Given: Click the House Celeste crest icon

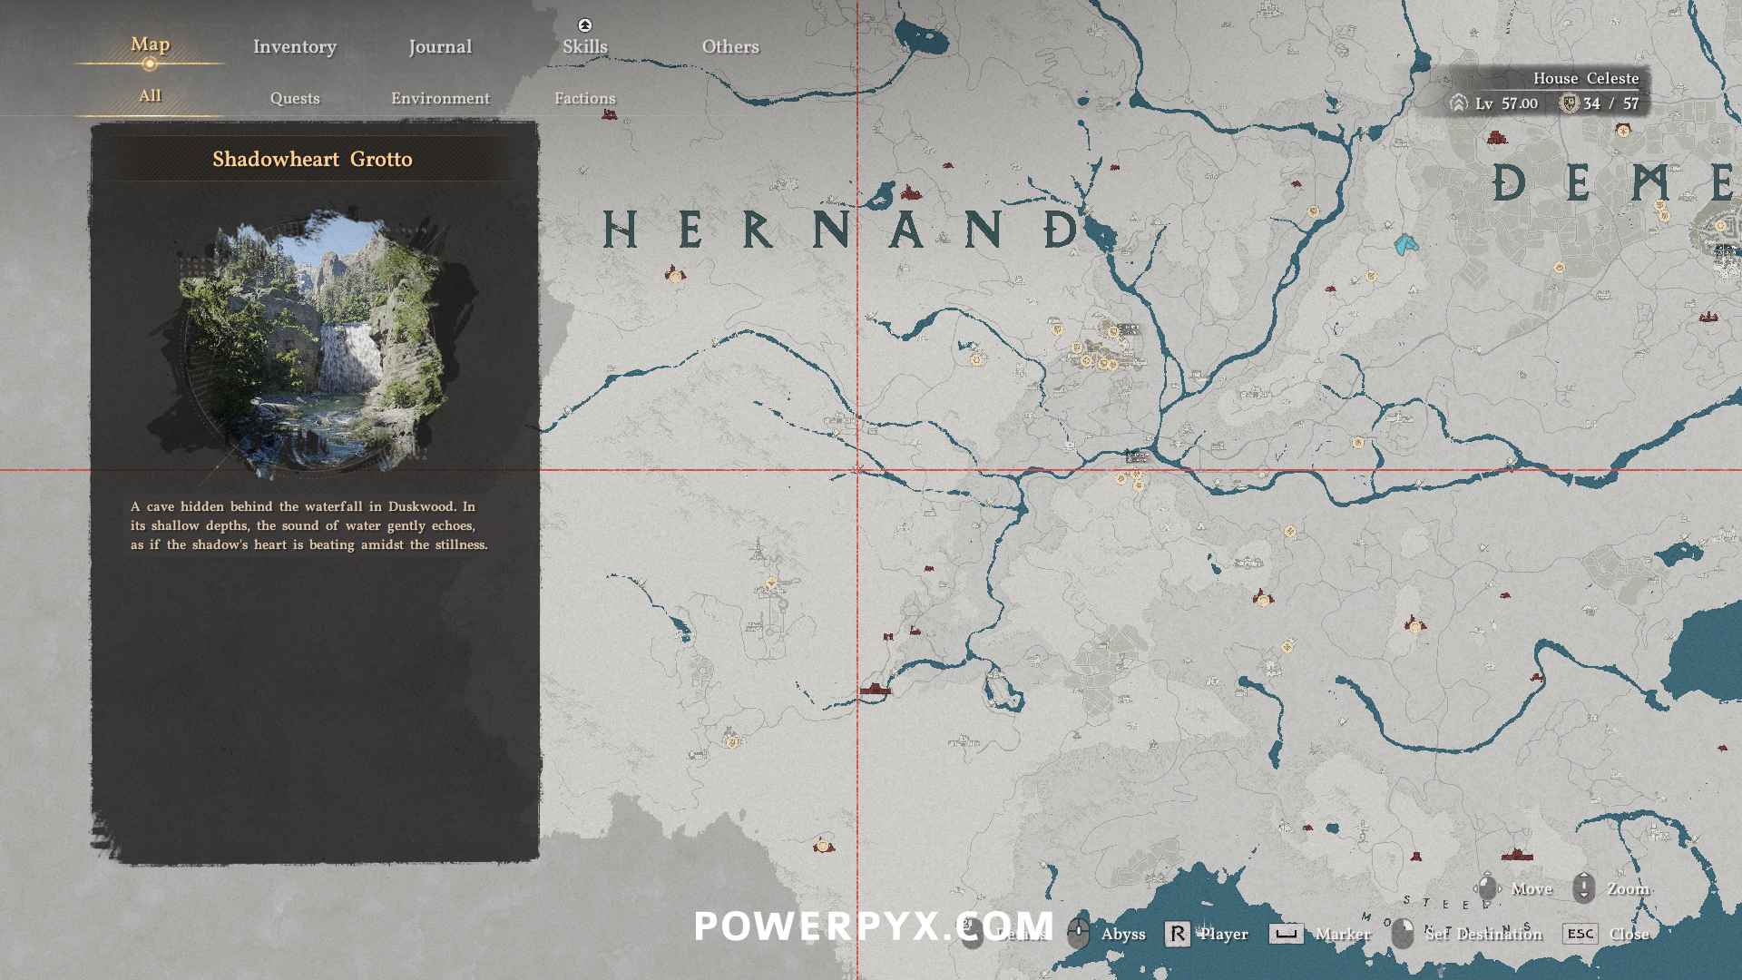Looking at the screenshot, I should [1567, 103].
